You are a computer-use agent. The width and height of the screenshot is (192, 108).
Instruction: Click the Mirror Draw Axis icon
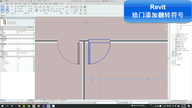coord(48,7)
